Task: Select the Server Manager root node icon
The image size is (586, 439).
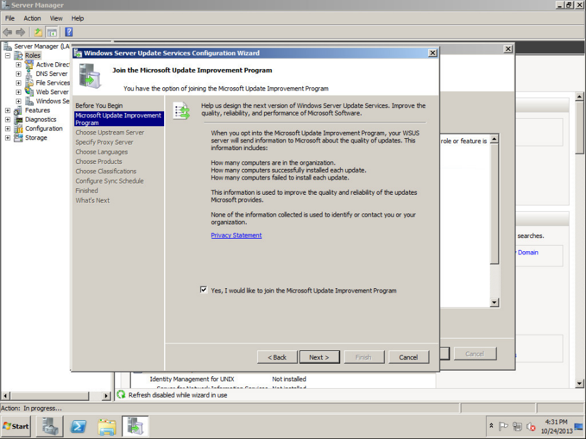Action: click(8, 46)
